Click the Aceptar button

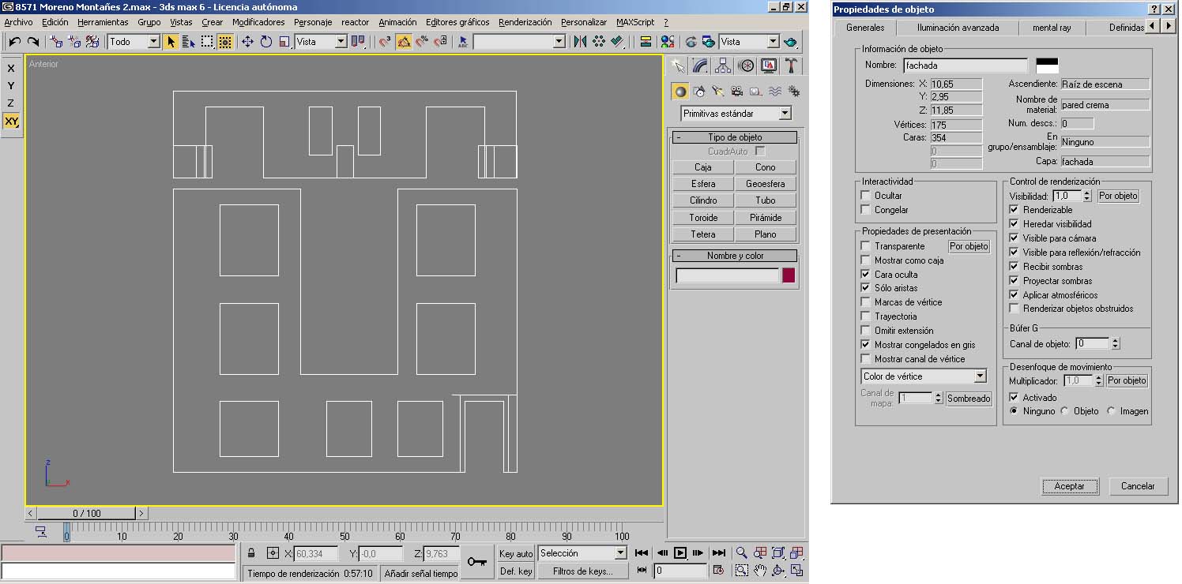[1070, 486]
